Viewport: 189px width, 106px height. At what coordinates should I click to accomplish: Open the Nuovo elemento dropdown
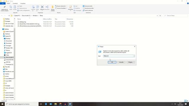pos(61,6)
